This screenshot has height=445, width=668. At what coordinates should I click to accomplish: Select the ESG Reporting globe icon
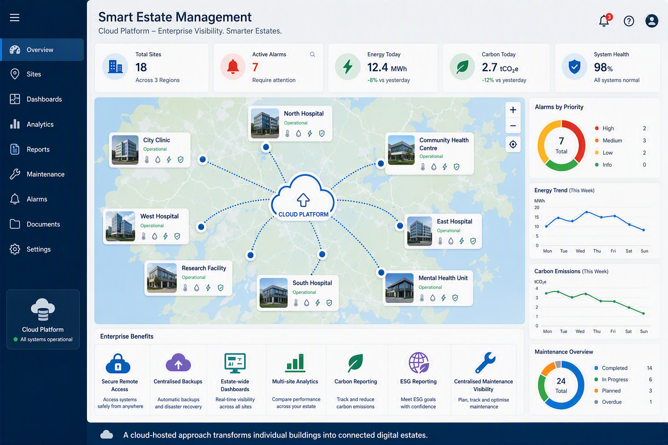(x=419, y=362)
